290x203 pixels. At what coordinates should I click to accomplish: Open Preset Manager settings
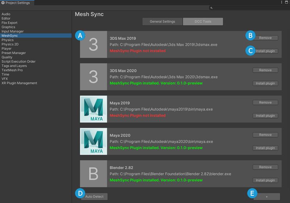click(x=36, y=53)
